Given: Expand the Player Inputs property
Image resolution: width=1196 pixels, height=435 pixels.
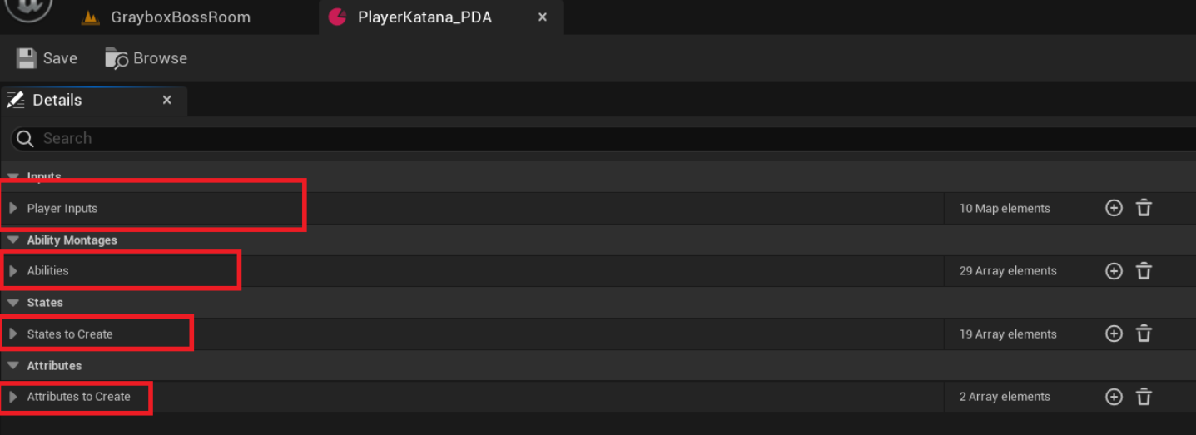Looking at the screenshot, I should coord(13,208).
